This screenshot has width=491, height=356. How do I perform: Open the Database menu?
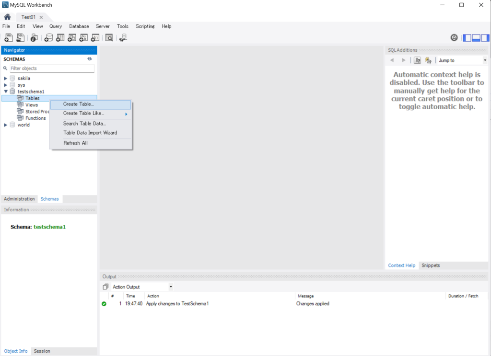tap(79, 26)
